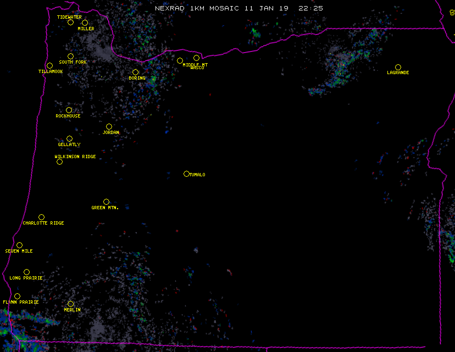Click the Flynn Prairie station marker

coord(17,297)
